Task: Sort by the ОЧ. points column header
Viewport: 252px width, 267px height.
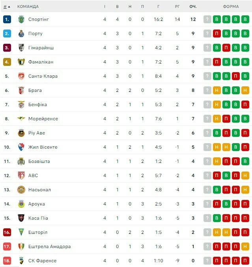Action: (193, 7)
